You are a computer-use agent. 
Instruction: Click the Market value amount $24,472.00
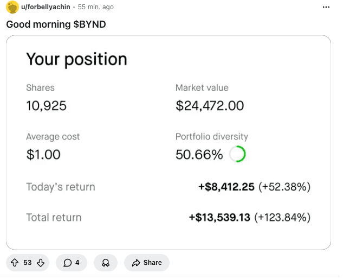tap(210, 106)
